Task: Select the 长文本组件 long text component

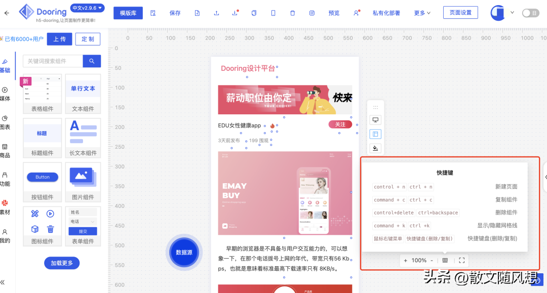Action: pos(83,138)
